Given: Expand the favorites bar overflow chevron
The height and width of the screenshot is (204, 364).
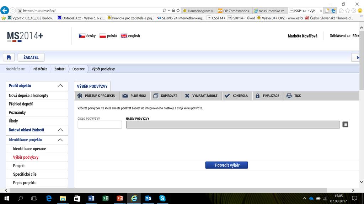Looking at the screenshot, I should 361,16.
